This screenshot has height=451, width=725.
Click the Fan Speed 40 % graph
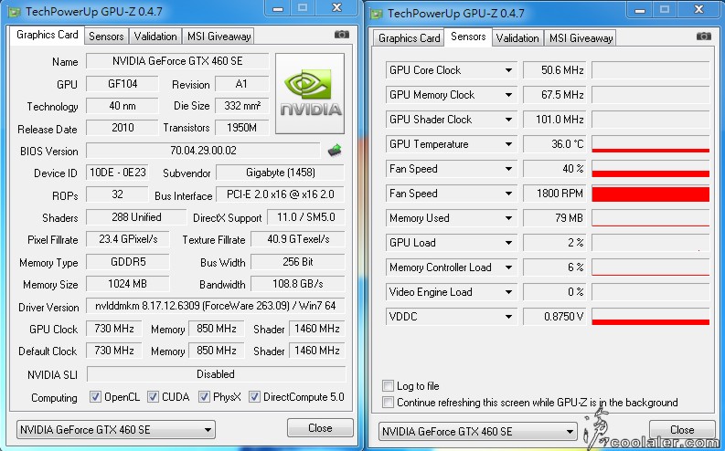coord(651,169)
